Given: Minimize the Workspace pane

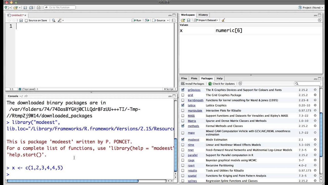Looking at the screenshot, I should [x=315, y=15].
